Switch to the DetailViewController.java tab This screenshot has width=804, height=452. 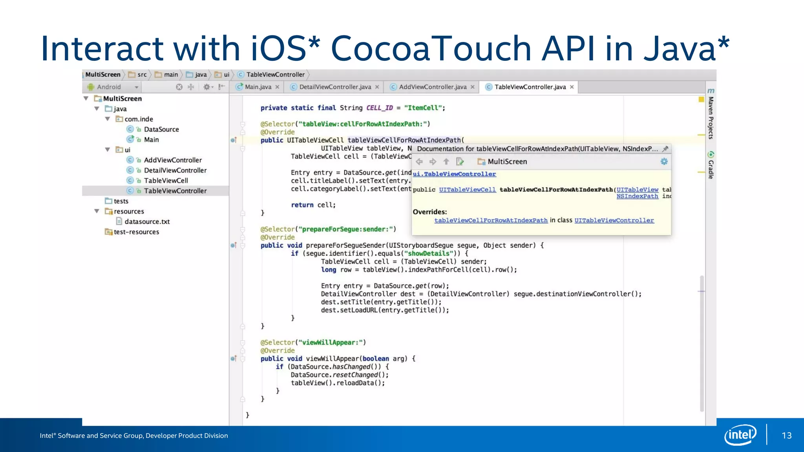click(x=335, y=87)
